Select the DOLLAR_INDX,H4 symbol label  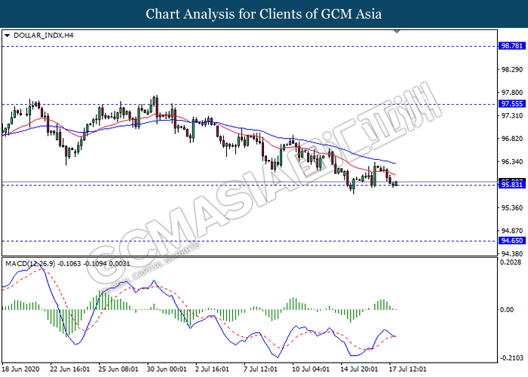coord(42,35)
